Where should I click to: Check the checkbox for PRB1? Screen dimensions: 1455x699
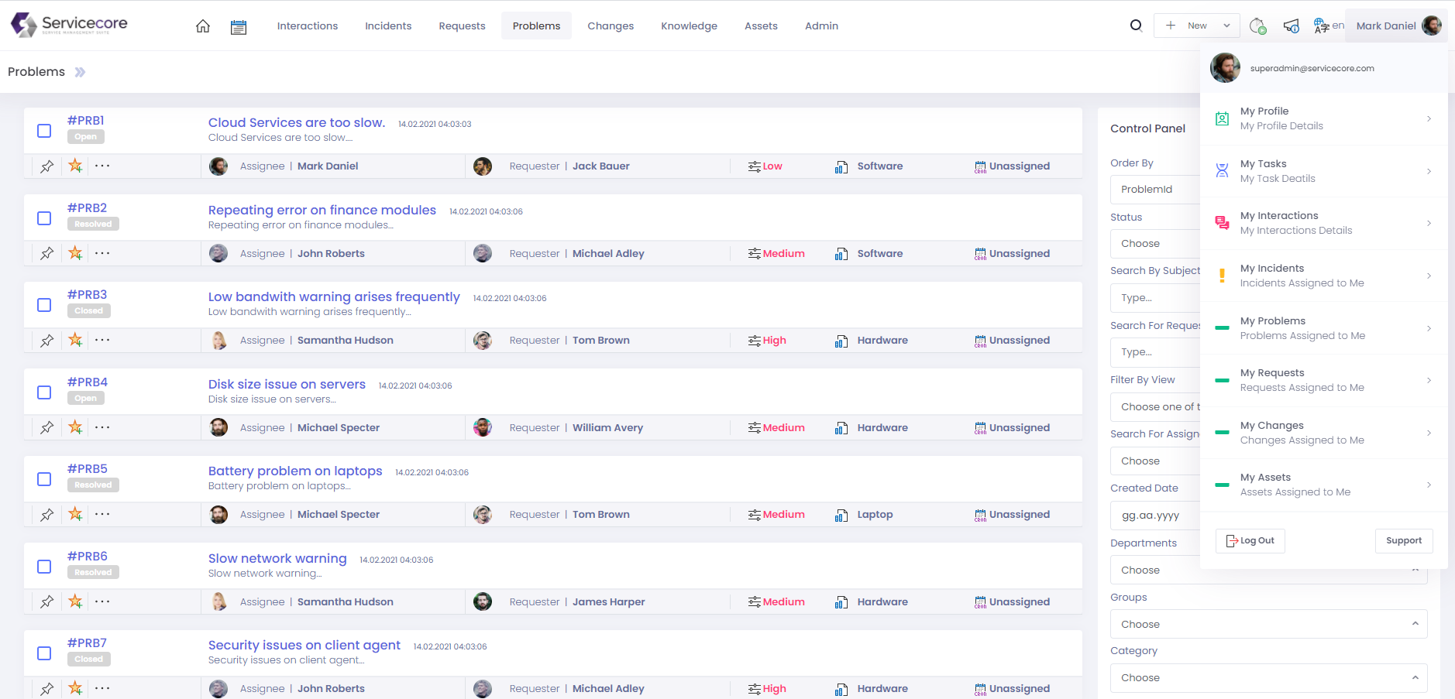tap(44, 131)
